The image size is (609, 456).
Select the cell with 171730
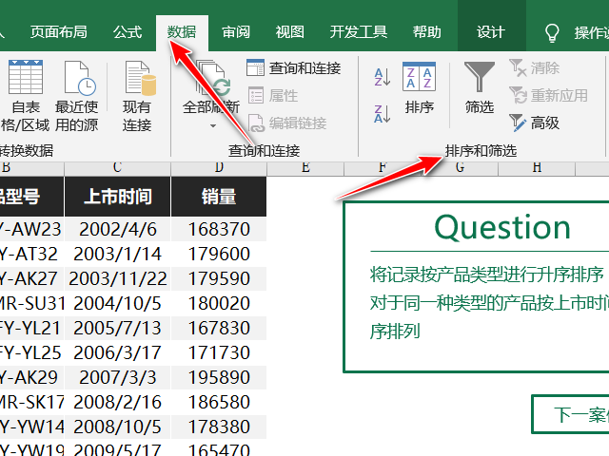(219, 352)
